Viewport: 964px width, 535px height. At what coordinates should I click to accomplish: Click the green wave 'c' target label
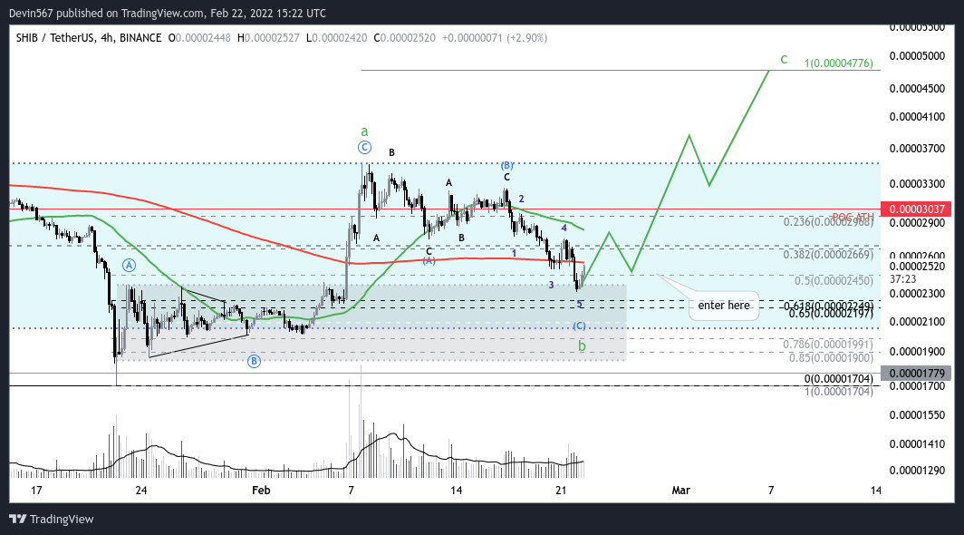[x=784, y=59]
